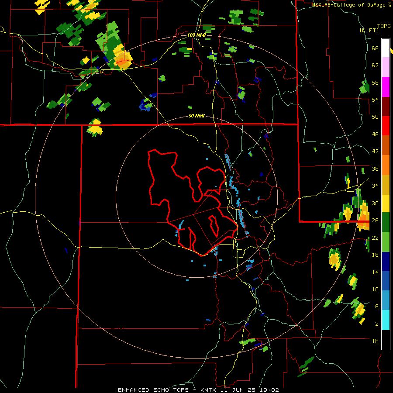Click the 100 NMI range ring label
The width and height of the screenshot is (393, 393).
[x=196, y=35]
